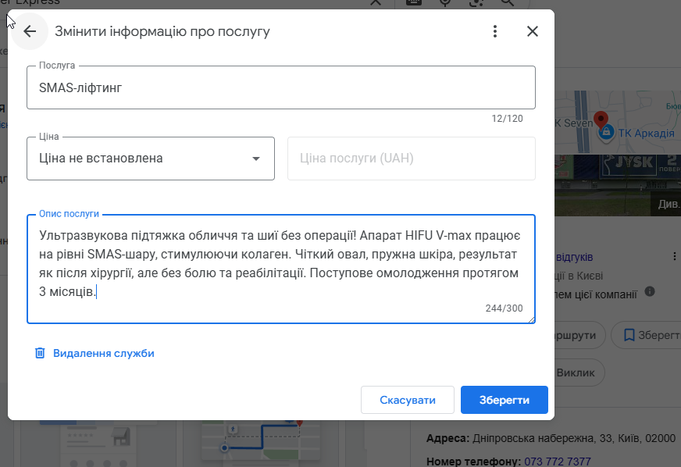Screen dimensions: 681x467
Task: Open the відгуків reviews link
Action: tap(574, 257)
